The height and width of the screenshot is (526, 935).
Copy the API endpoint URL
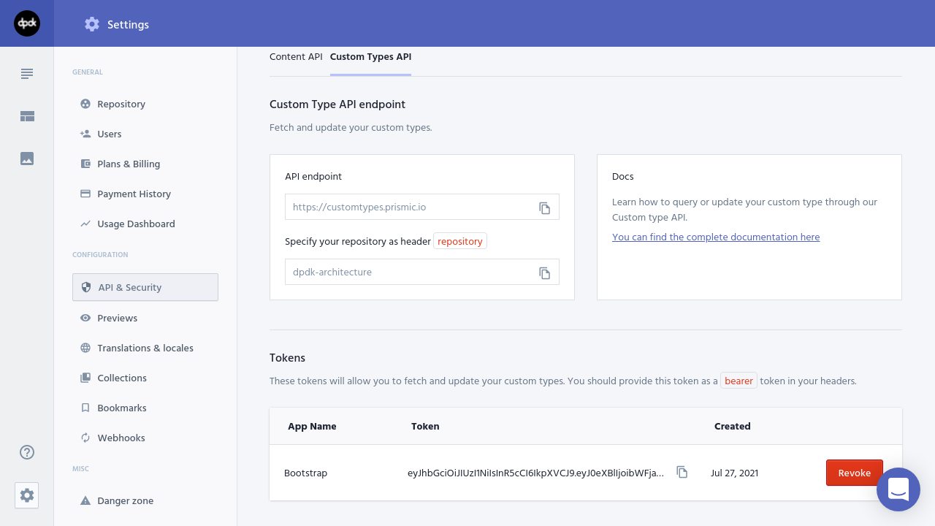[545, 207]
